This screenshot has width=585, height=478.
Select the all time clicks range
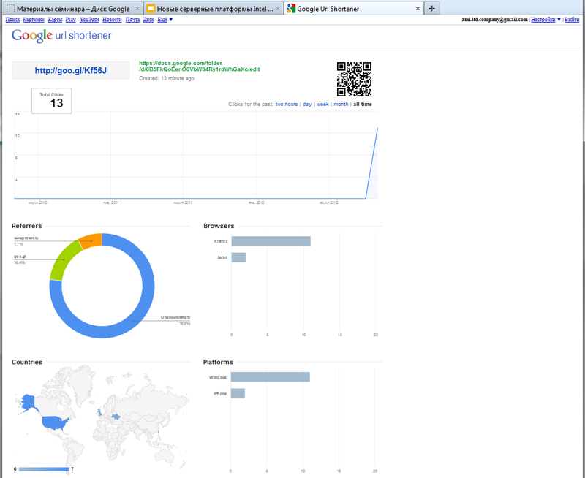[x=363, y=104]
